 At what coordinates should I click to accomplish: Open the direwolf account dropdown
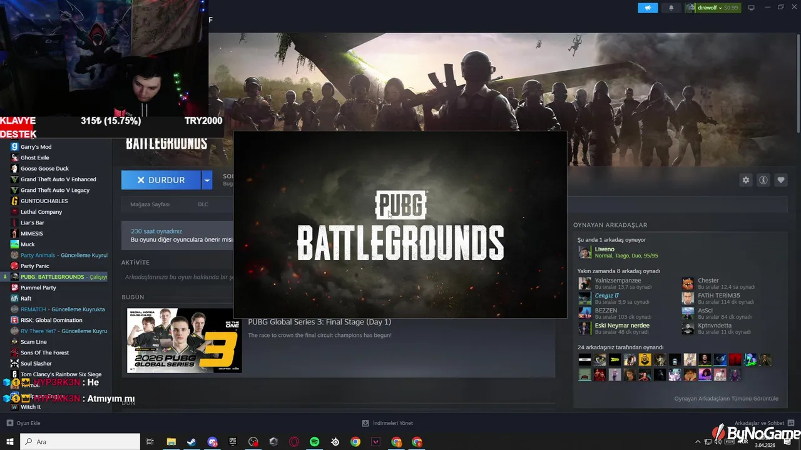[x=712, y=8]
